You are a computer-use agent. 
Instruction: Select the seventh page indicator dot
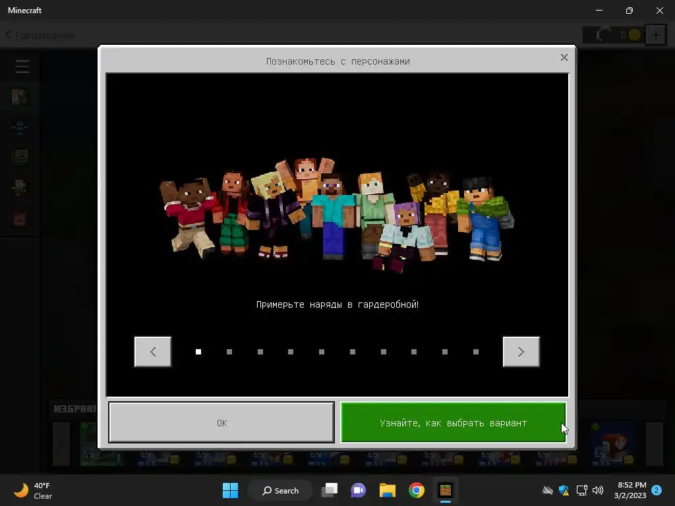[384, 352]
